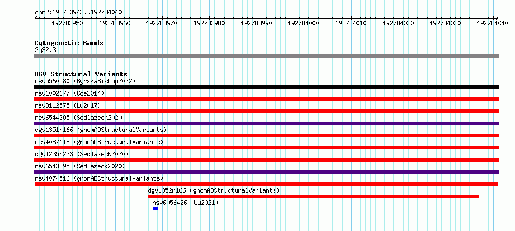515x231 pixels.
Task: Click ruler tick label 192784010
Action: point(351,23)
